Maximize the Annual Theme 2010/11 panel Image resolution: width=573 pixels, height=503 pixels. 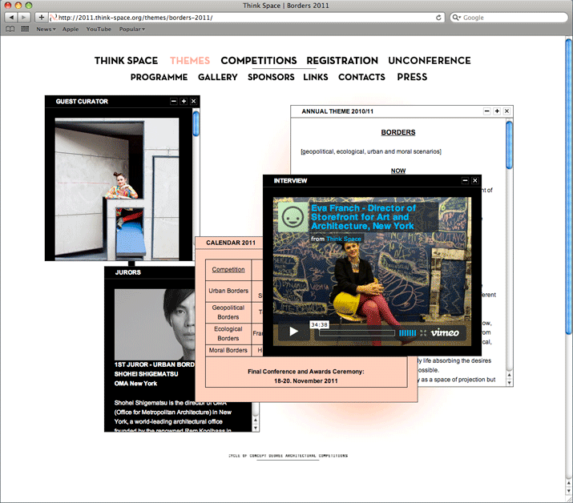[x=497, y=111]
